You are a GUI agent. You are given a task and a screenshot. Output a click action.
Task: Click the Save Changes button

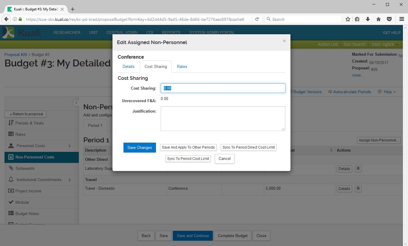(140, 148)
